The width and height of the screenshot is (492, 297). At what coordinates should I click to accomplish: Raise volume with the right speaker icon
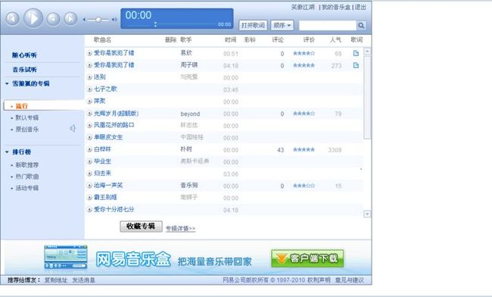tap(114, 20)
